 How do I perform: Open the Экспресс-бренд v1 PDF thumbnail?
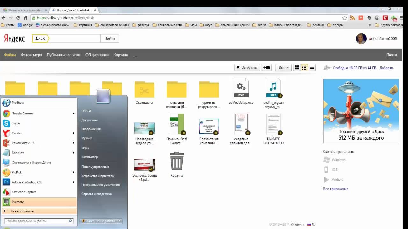click(x=144, y=165)
